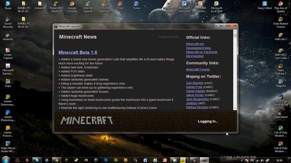Click the news scrollbar down arrow
Image resolution: width=291 pixels, height=163 pixels.
pos(235,109)
